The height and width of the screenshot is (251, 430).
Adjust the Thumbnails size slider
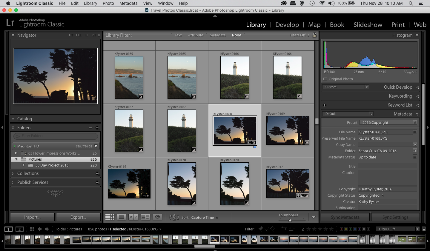[x=290, y=220]
